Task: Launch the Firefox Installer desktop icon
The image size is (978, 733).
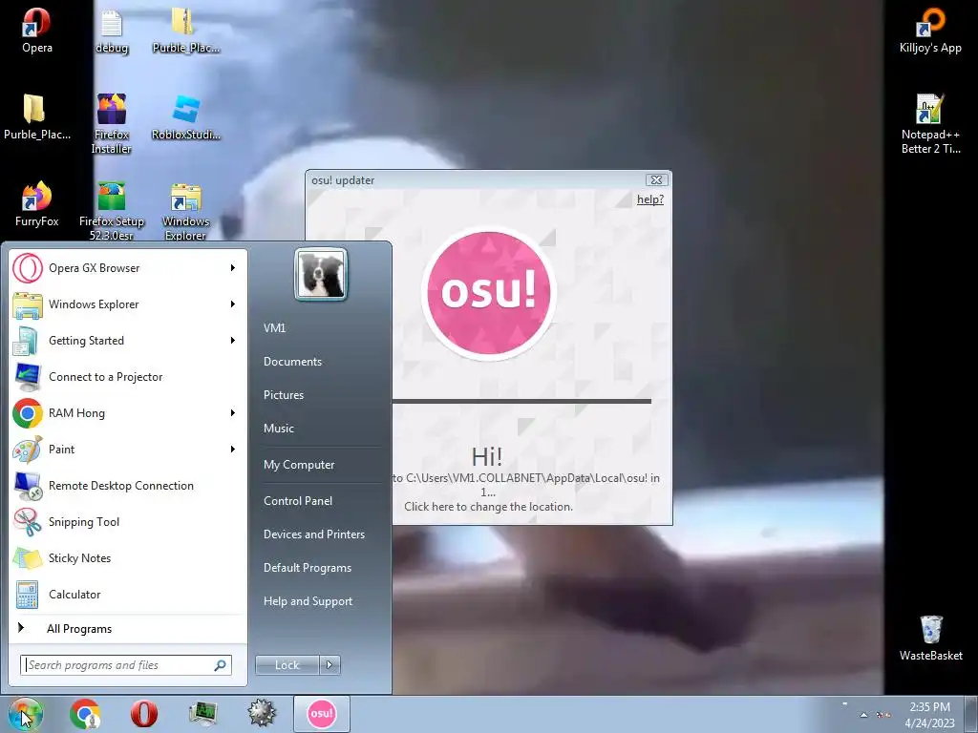Action: 112,123
